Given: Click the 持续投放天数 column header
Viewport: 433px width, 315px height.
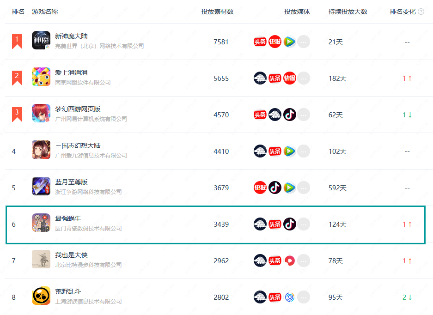Looking at the screenshot, I should pyautogui.click(x=348, y=12).
